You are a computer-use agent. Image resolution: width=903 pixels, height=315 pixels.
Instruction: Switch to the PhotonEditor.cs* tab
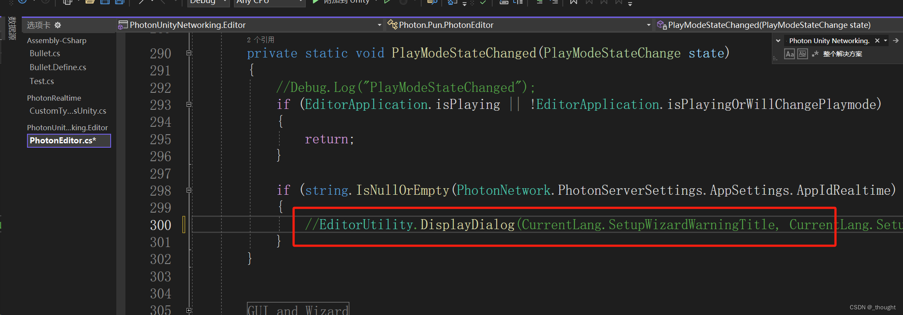click(69, 141)
